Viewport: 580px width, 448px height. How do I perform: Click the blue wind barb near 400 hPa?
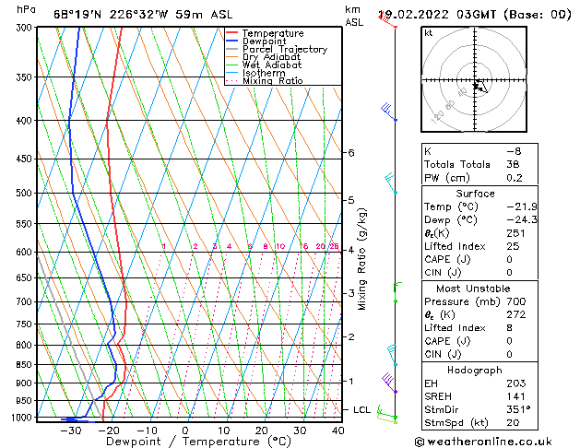click(x=389, y=112)
